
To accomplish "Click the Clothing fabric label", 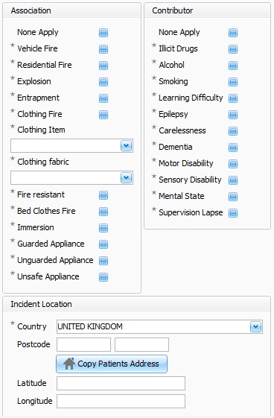I will coord(43,162).
